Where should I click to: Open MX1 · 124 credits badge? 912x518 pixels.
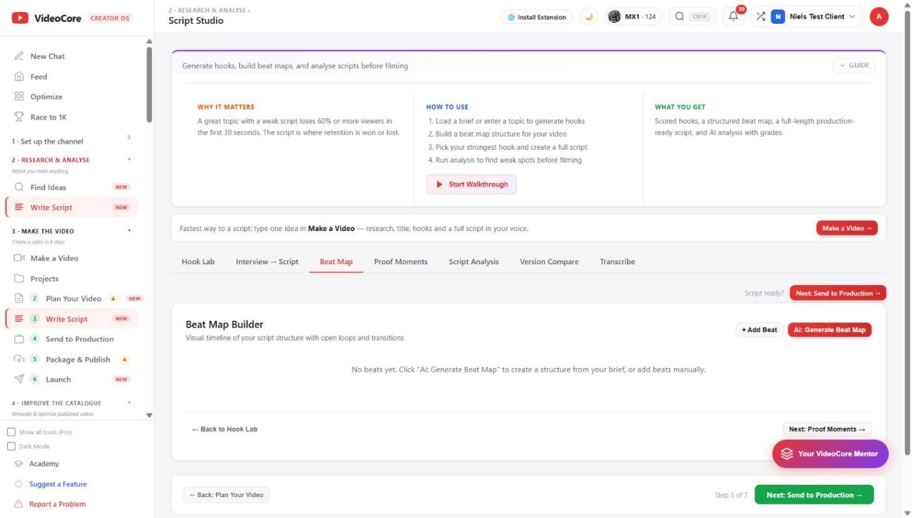click(634, 17)
